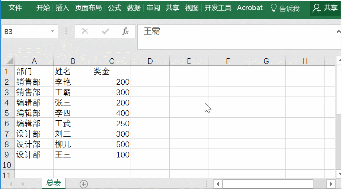Switch to the 开发工具 tab
Viewport: 342px width, 189px height.
pyautogui.click(x=218, y=8)
